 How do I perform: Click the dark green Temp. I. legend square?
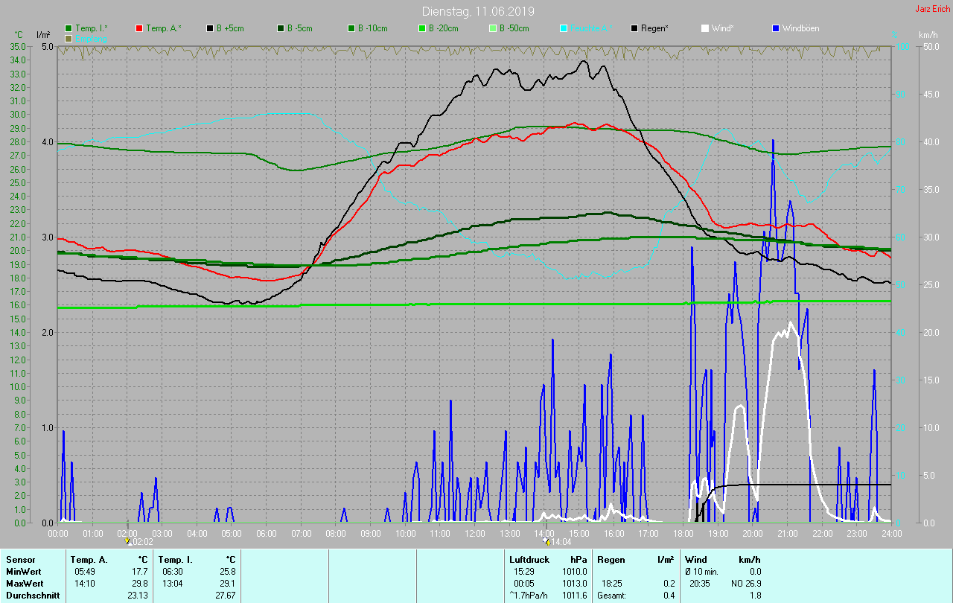[x=69, y=28]
